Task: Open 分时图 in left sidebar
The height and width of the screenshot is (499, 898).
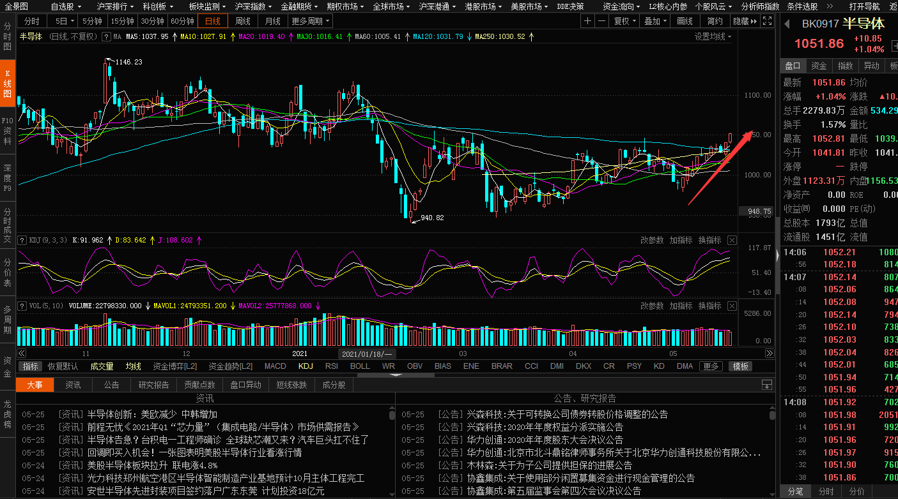Action: 7,37
